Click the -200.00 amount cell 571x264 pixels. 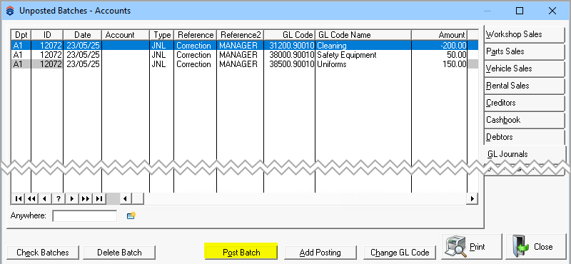tap(440, 46)
